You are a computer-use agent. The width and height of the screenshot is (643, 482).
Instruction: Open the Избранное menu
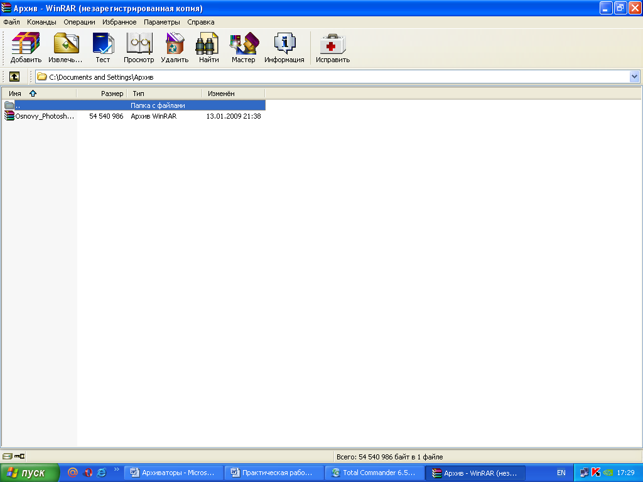(x=119, y=22)
